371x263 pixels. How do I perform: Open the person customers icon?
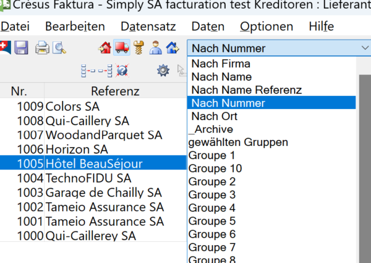pos(155,48)
